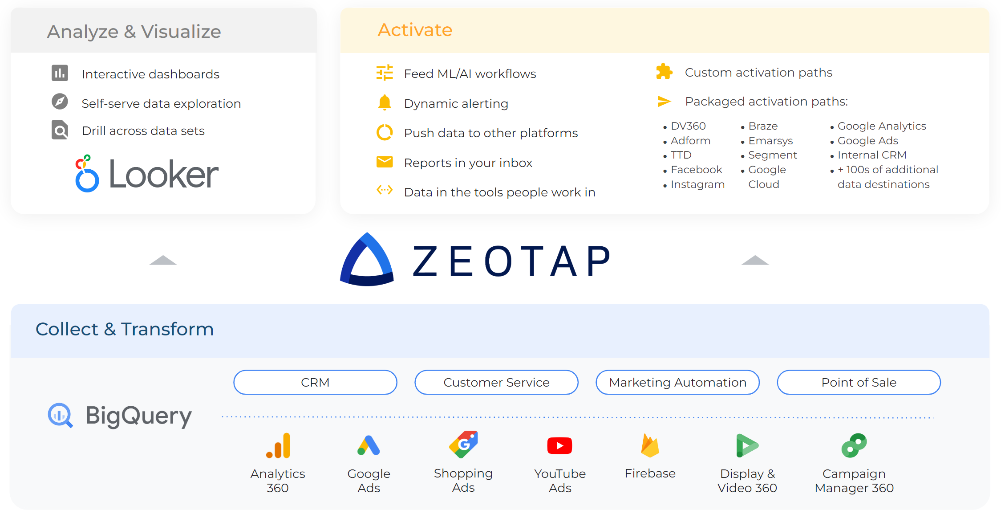The image size is (1001, 518).
Task: Click the up arrow below Analyze & Visualize
Action: (163, 260)
